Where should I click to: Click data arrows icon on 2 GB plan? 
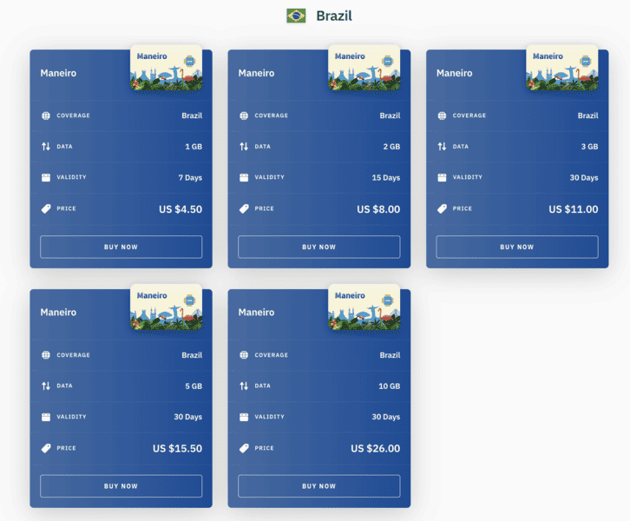click(x=244, y=147)
